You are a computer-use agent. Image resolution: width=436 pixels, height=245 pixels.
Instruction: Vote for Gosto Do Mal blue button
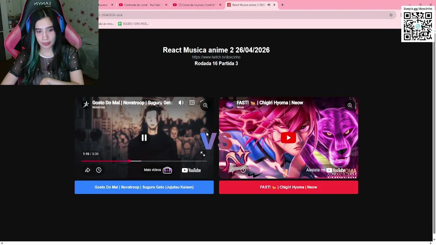pyautogui.click(x=144, y=187)
